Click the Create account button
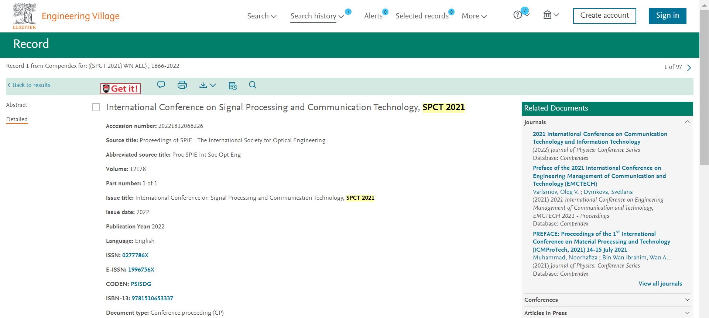 coord(604,16)
